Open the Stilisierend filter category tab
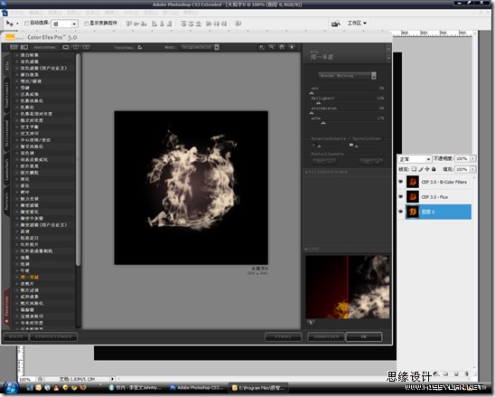The height and width of the screenshot is (397, 495). click(x=6, y=133)
